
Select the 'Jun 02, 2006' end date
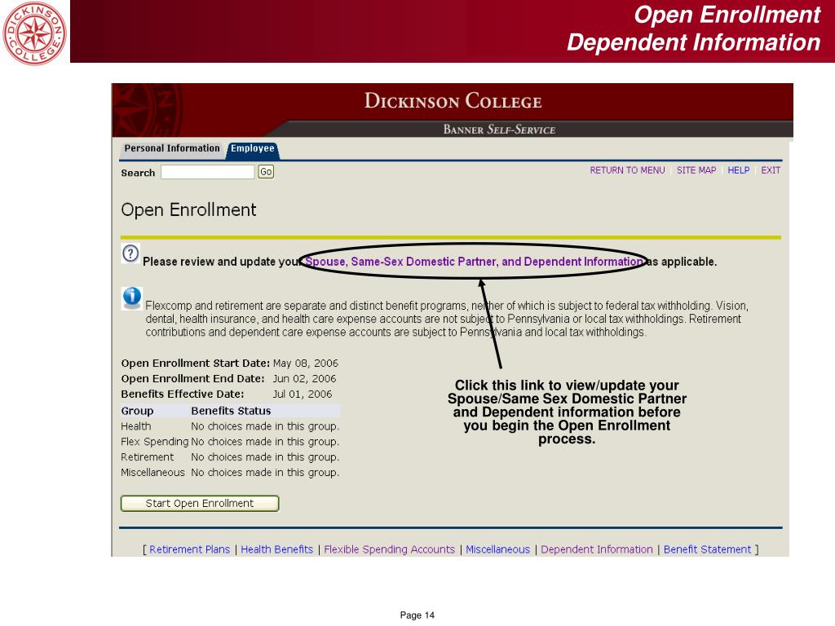[x=304, y=379]
